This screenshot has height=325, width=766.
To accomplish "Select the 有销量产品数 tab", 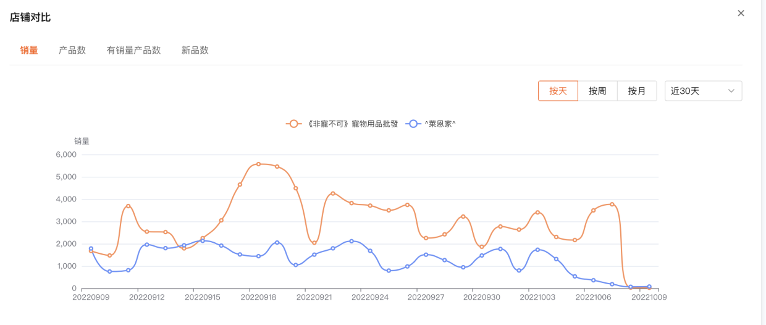I will coord(133,50).
